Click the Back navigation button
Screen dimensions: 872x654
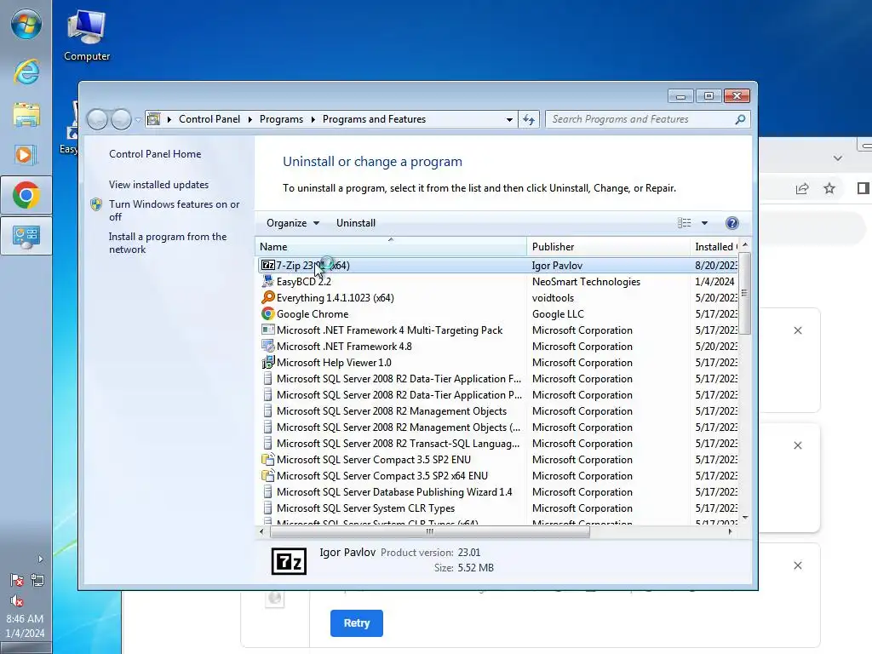click(x=97, y=119)
